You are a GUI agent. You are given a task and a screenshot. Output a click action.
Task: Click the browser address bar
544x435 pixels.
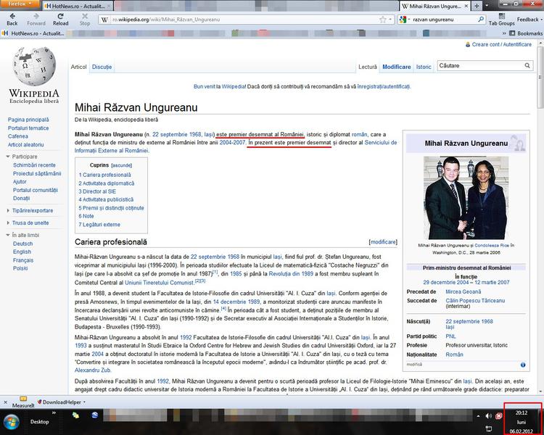coord(243,20)
